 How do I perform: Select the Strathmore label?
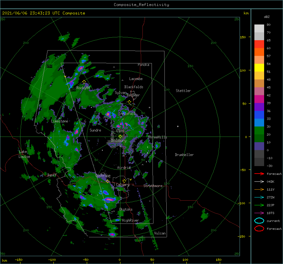[153, 186]
